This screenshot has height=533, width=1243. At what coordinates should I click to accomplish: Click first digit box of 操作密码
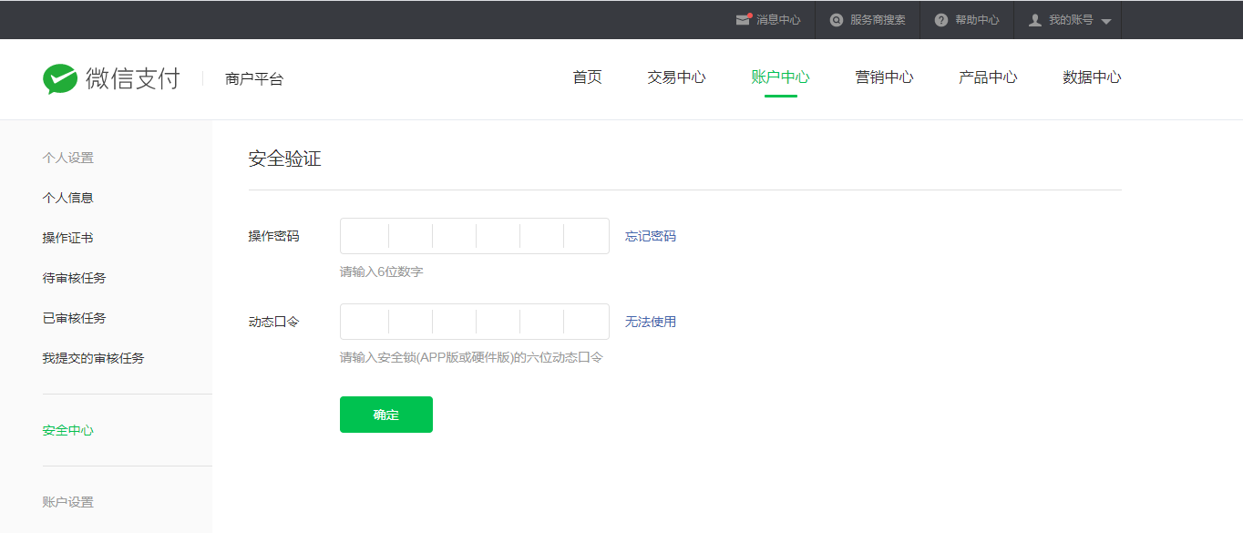[365, 236]
